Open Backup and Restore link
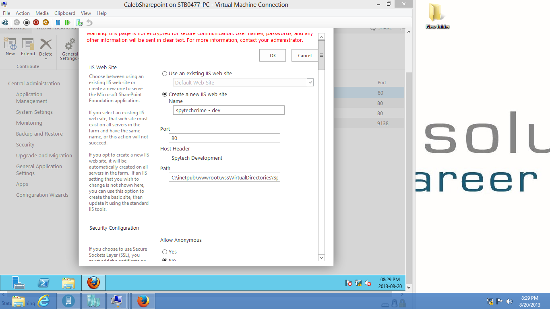Viewport: 550px width, 309px height. (x=39, y=134)
